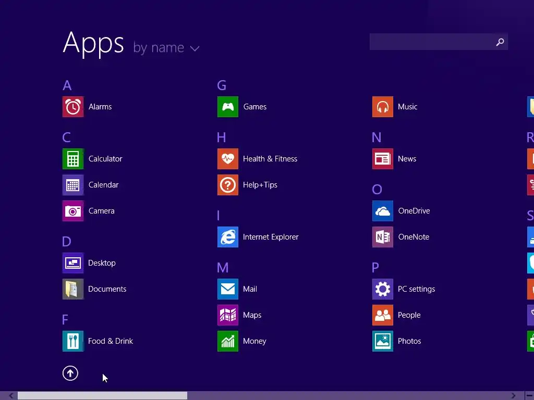Click the 'Maps' label text
This screenshot has width=534, height=400.
point(252,315)
